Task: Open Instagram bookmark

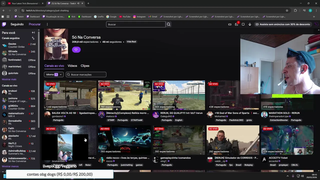Action: 139,17
